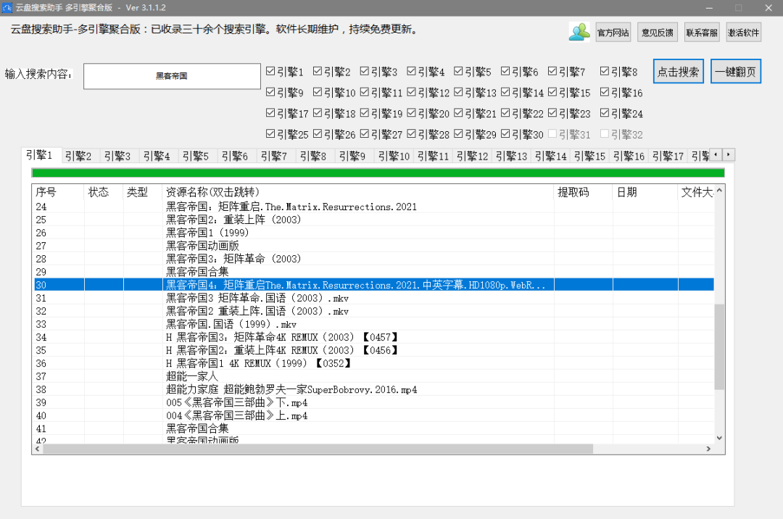Select row 34 矩阵革命4K REMUX 【0457】

373,337
